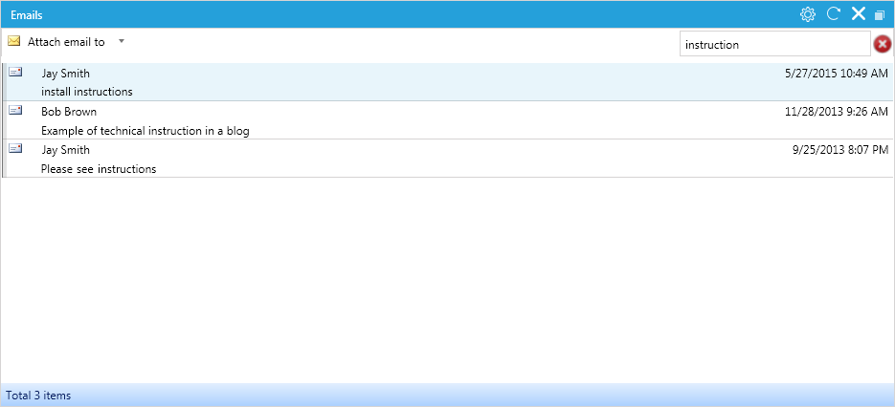Screen dimensions: 895x407
Task: Open settings with the gear icon
Action: [808, 14]
